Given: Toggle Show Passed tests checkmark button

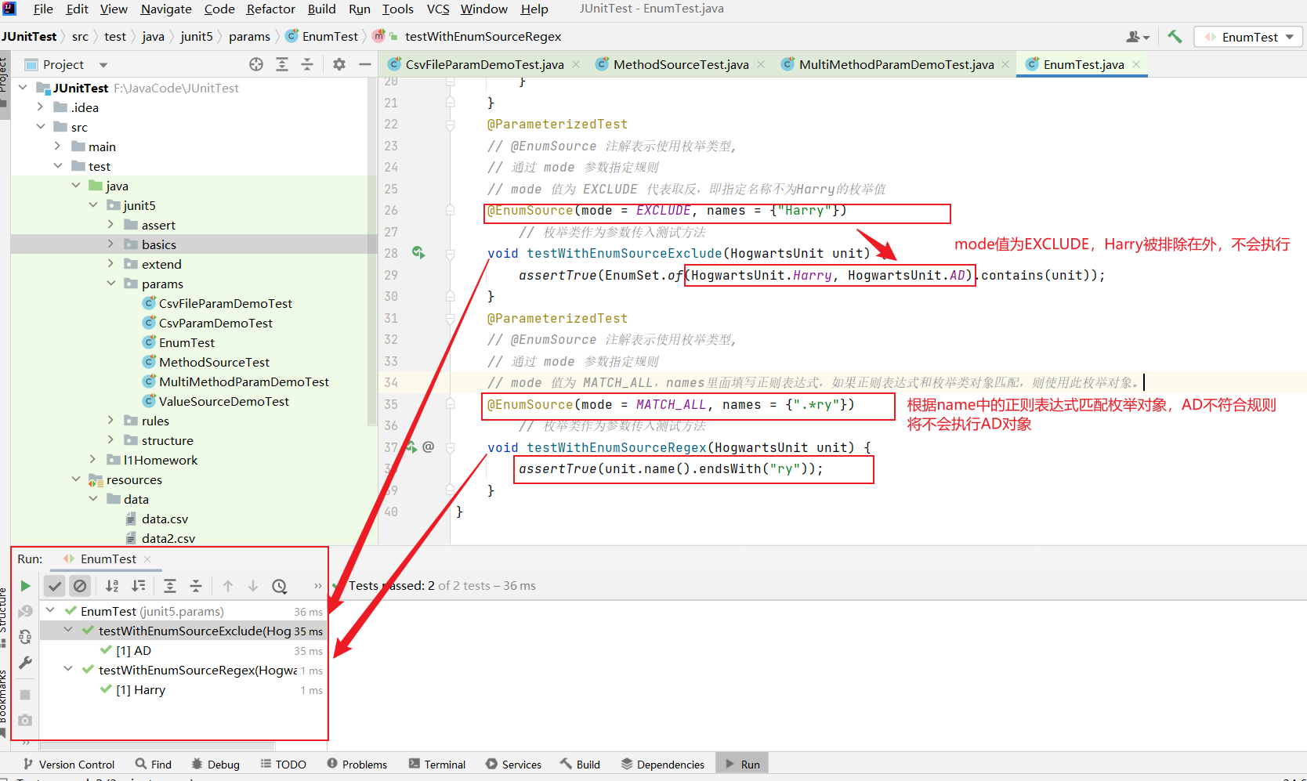Looking at the screenshot, I should coord(55,586).
